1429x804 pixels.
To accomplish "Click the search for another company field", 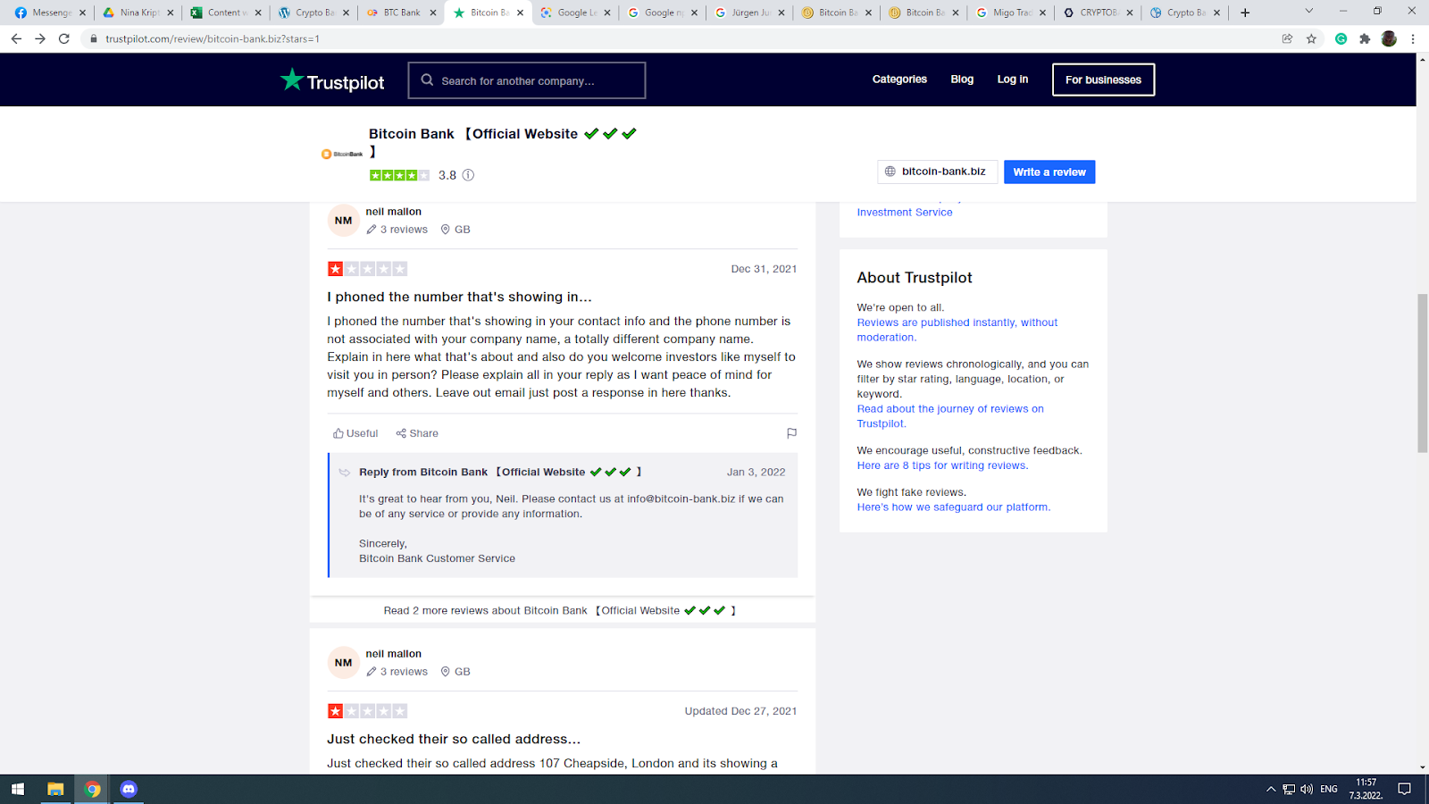I will [x=527, y=80].
